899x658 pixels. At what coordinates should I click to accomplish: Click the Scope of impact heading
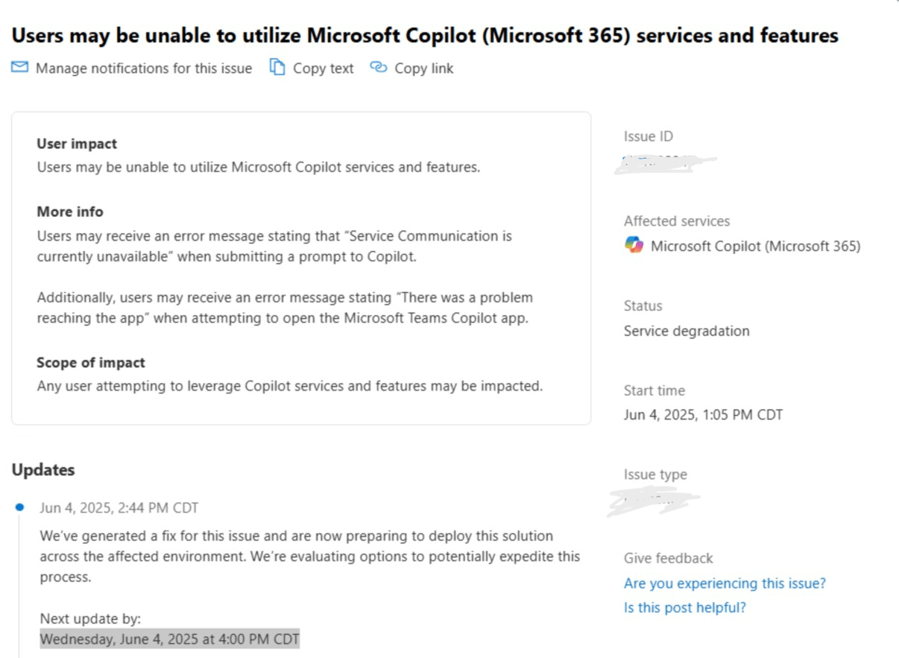[x=91, y=362]
